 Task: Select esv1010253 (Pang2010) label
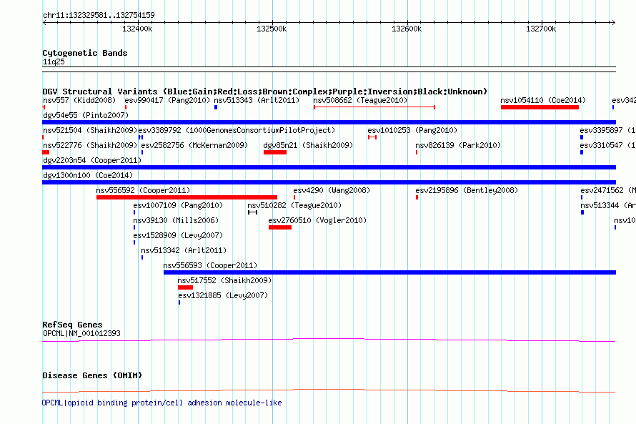tap(412, 130)
